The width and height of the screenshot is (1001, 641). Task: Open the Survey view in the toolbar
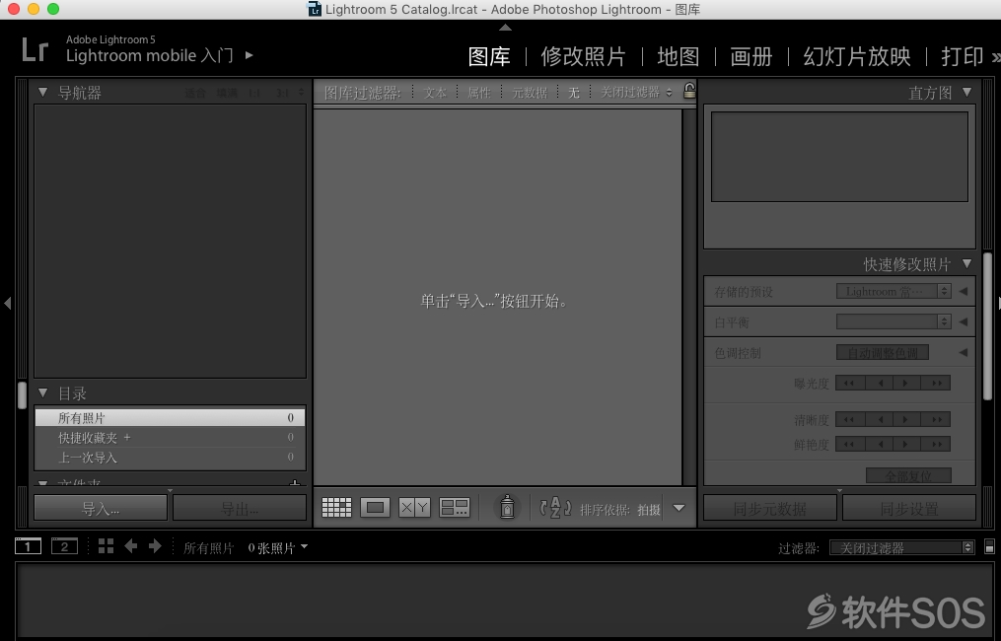click(x=455, y=508)
